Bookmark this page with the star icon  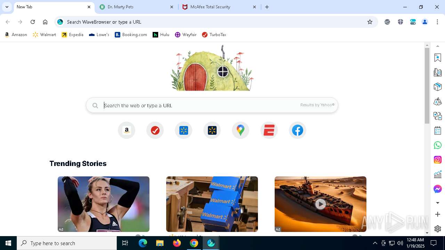(x=370, y=22)
